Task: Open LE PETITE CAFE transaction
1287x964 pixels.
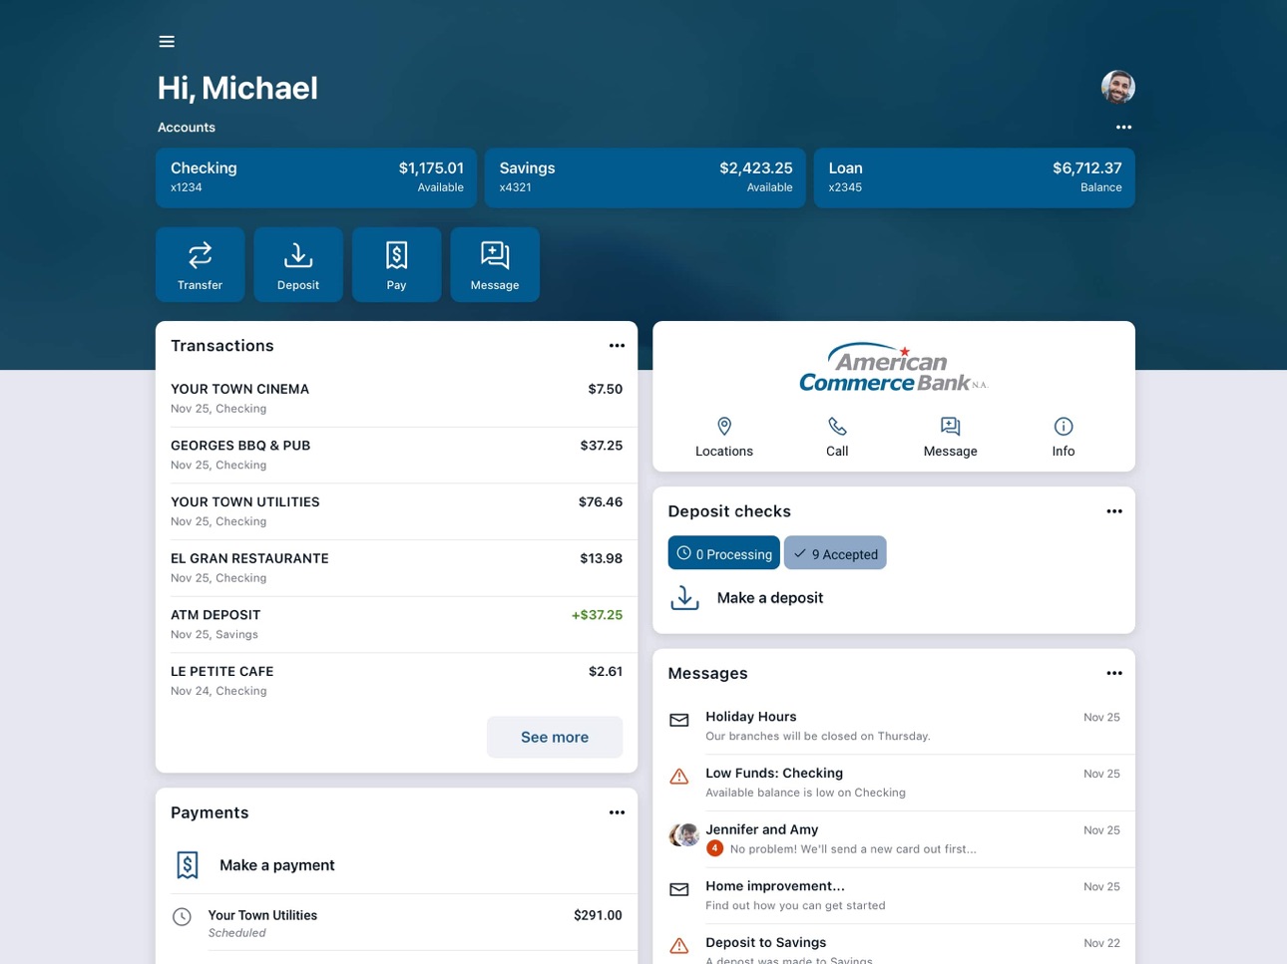Action: pyautogui.click(x=396, y=681)
